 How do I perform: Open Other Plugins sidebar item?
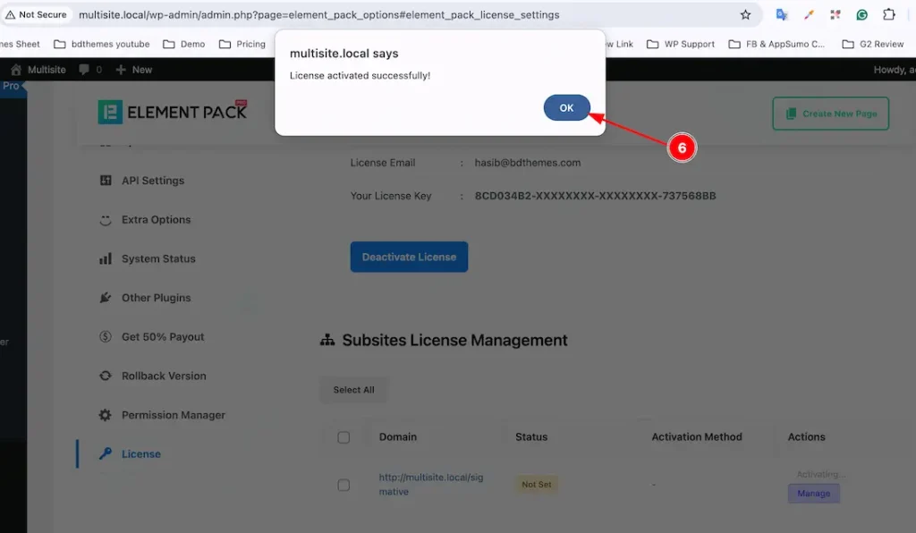click(x=156, y=298)
